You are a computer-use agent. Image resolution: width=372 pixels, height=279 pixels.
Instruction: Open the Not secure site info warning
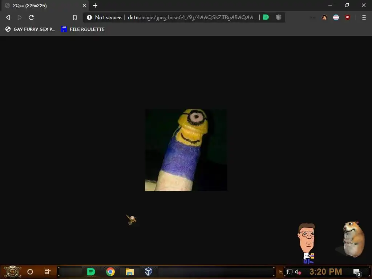point(104,17)
